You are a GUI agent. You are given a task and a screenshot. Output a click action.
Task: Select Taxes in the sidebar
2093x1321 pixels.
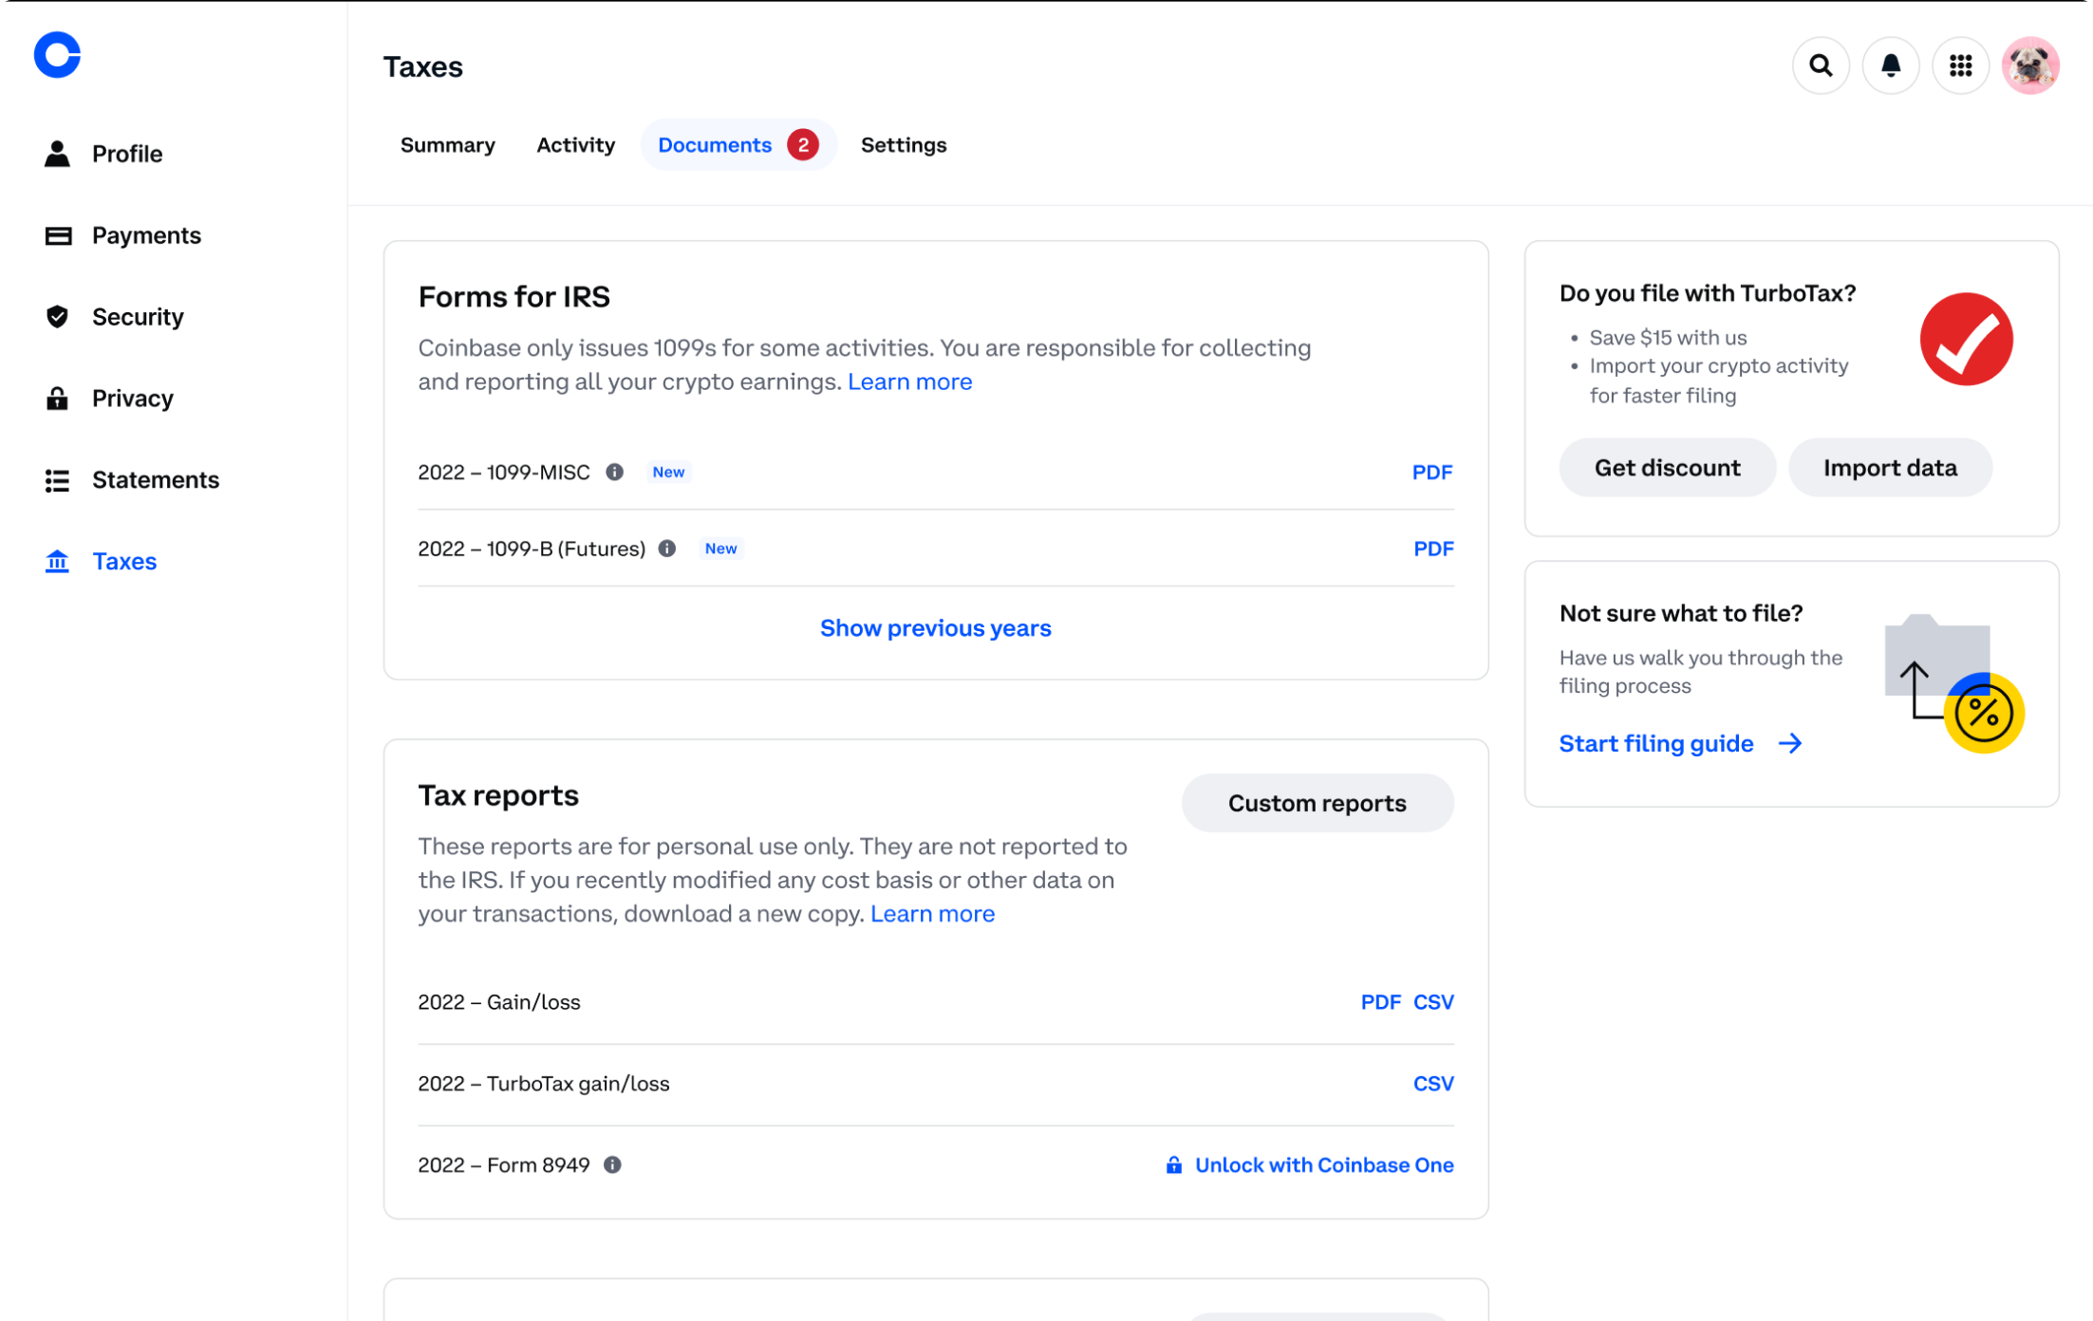[124, 562]
